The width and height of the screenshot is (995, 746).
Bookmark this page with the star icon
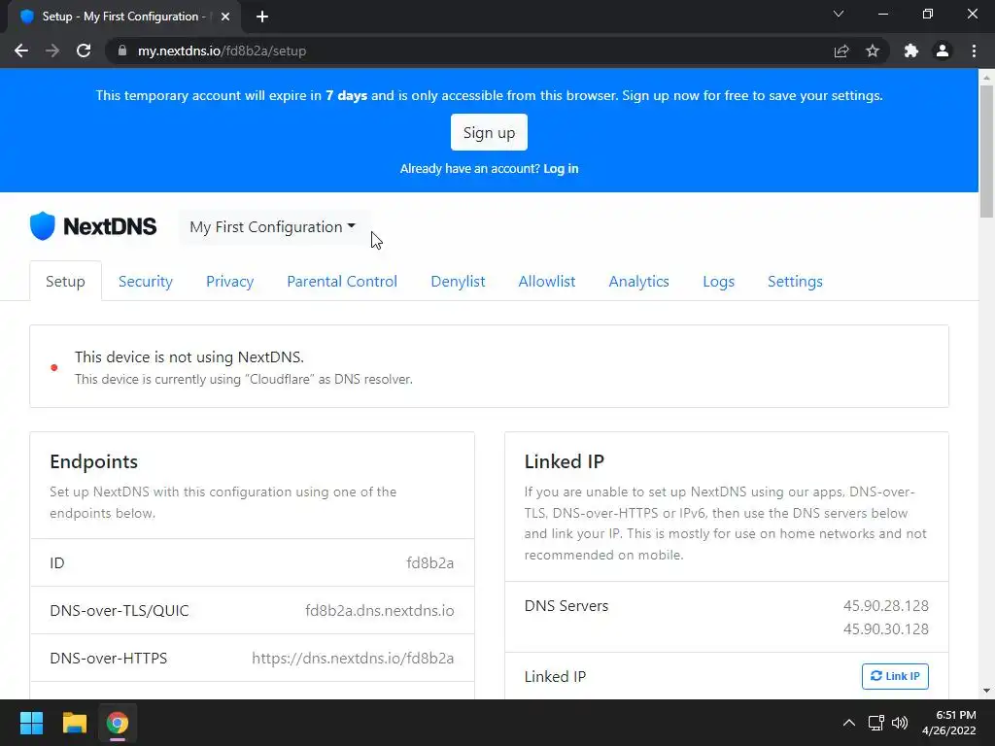point(873,51)
